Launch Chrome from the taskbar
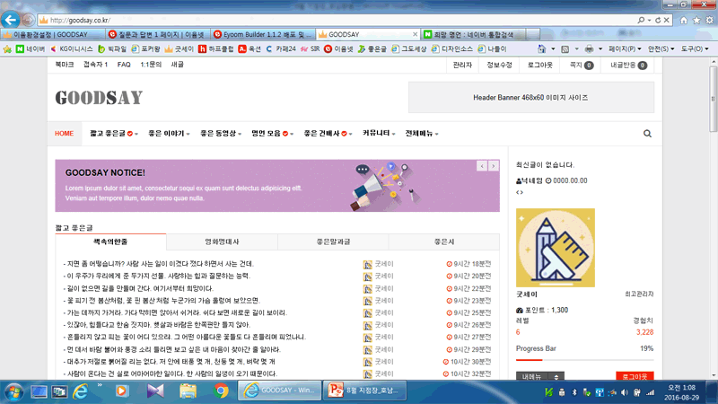 coord(221,391)
